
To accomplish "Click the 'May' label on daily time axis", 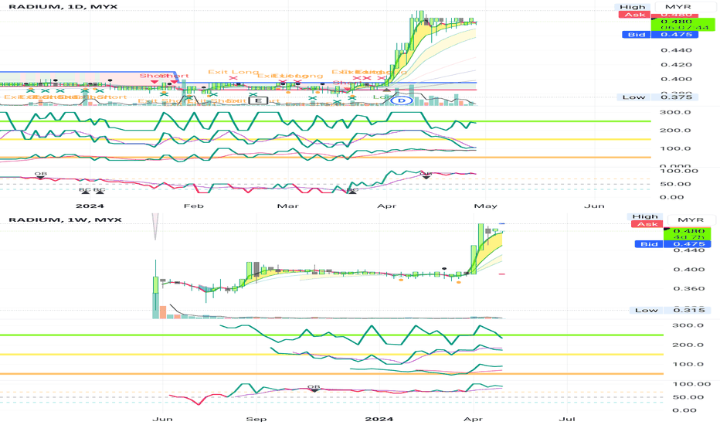I will tap(486, 206).
